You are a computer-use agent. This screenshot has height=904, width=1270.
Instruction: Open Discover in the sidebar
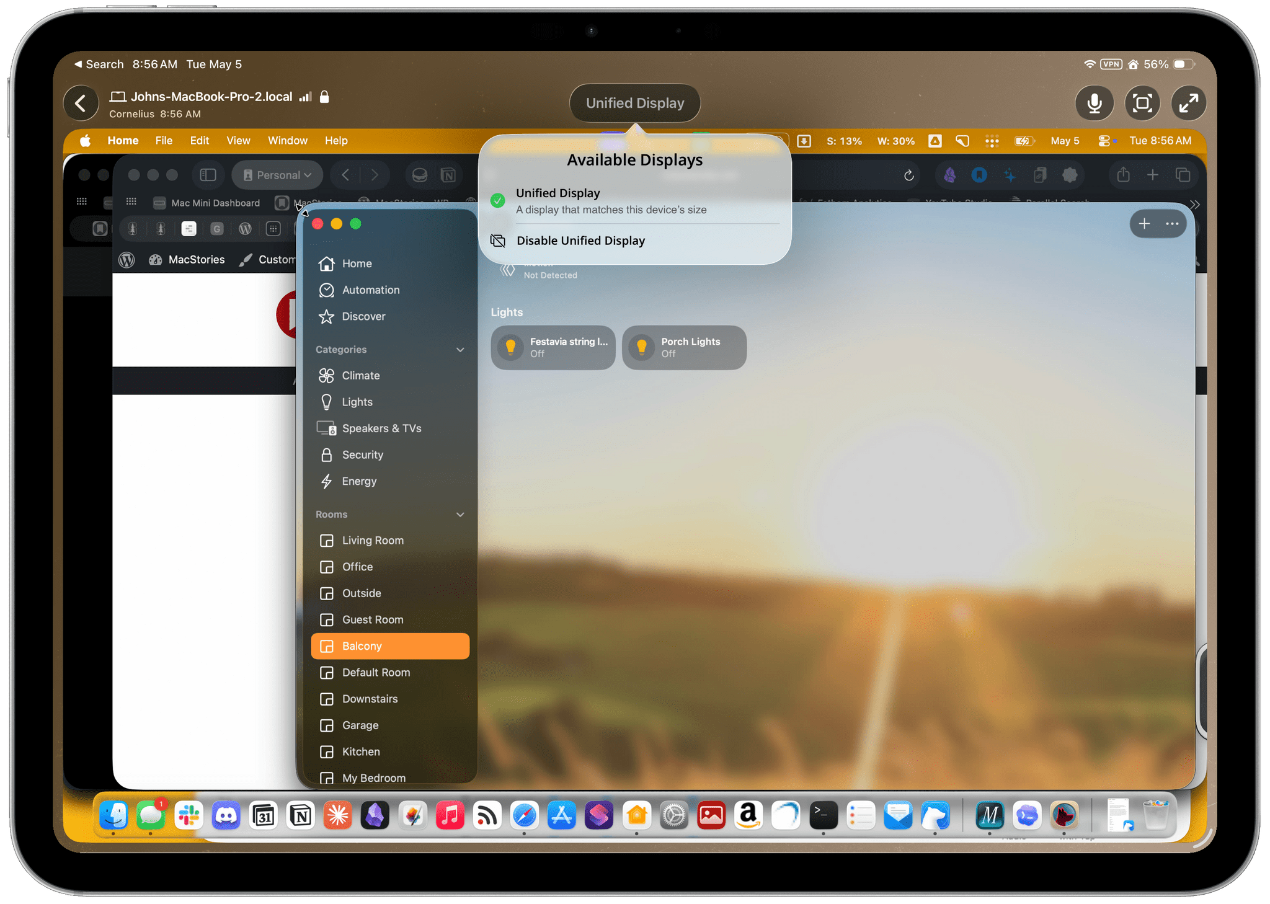390,317
